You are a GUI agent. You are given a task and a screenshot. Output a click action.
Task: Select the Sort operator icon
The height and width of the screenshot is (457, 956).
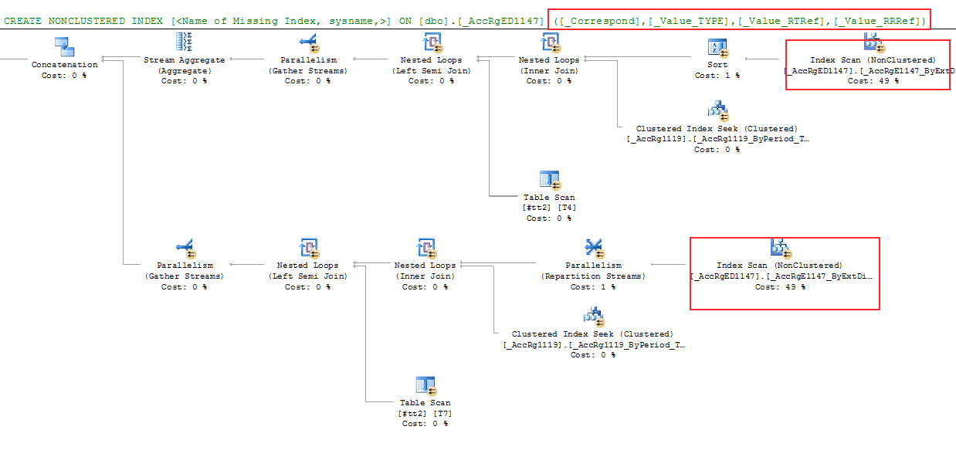pyautogui.click(x=717, y=47)
